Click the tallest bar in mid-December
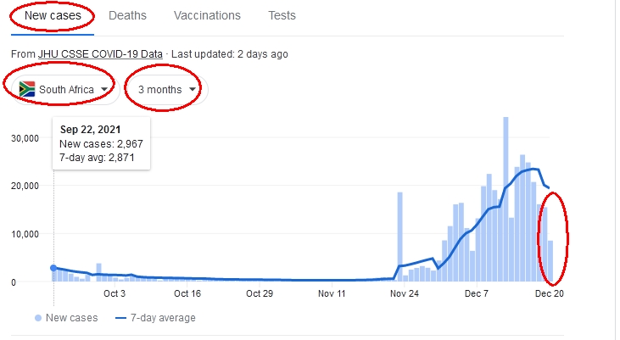 tap(505, 199)
